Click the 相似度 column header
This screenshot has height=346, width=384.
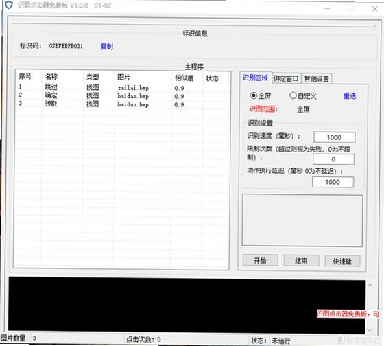184,78
